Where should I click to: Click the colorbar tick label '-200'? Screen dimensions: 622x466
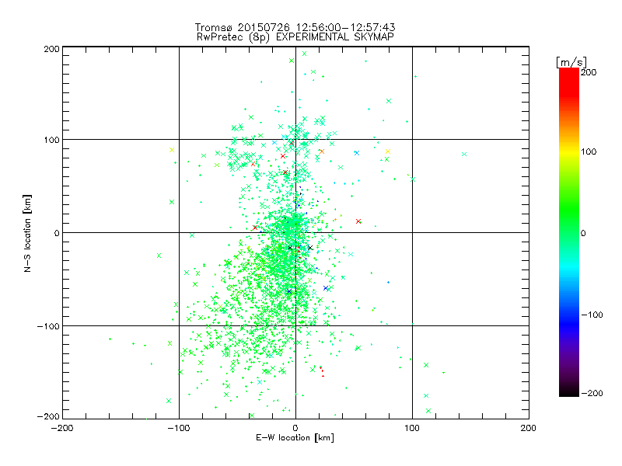pos(592,393)
